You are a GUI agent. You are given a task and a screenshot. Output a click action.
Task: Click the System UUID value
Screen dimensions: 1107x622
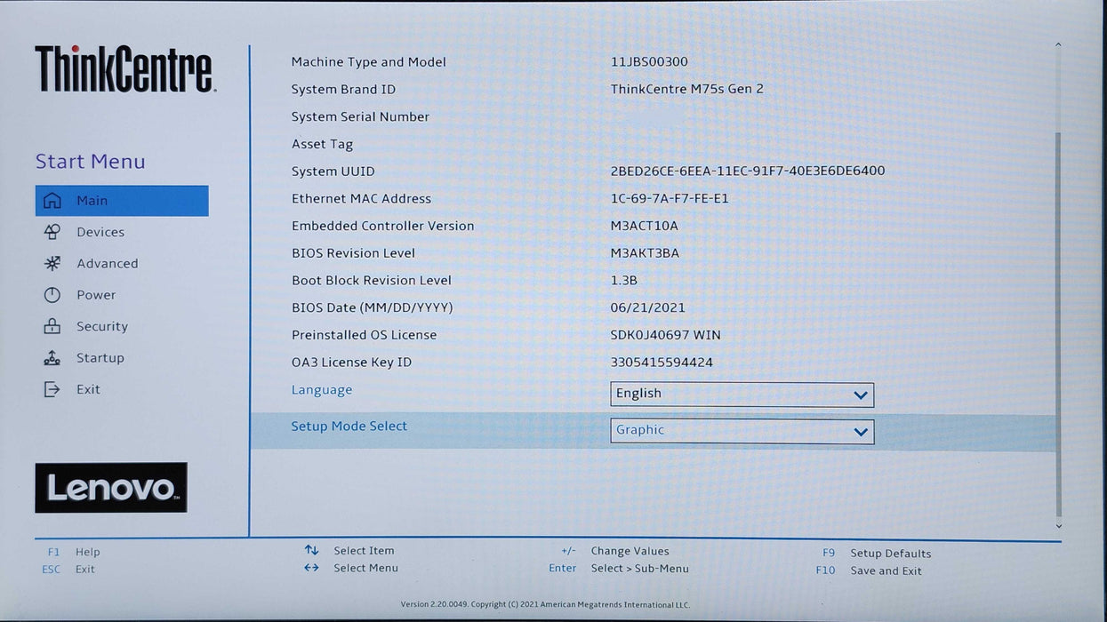click(x=748, y=171)
